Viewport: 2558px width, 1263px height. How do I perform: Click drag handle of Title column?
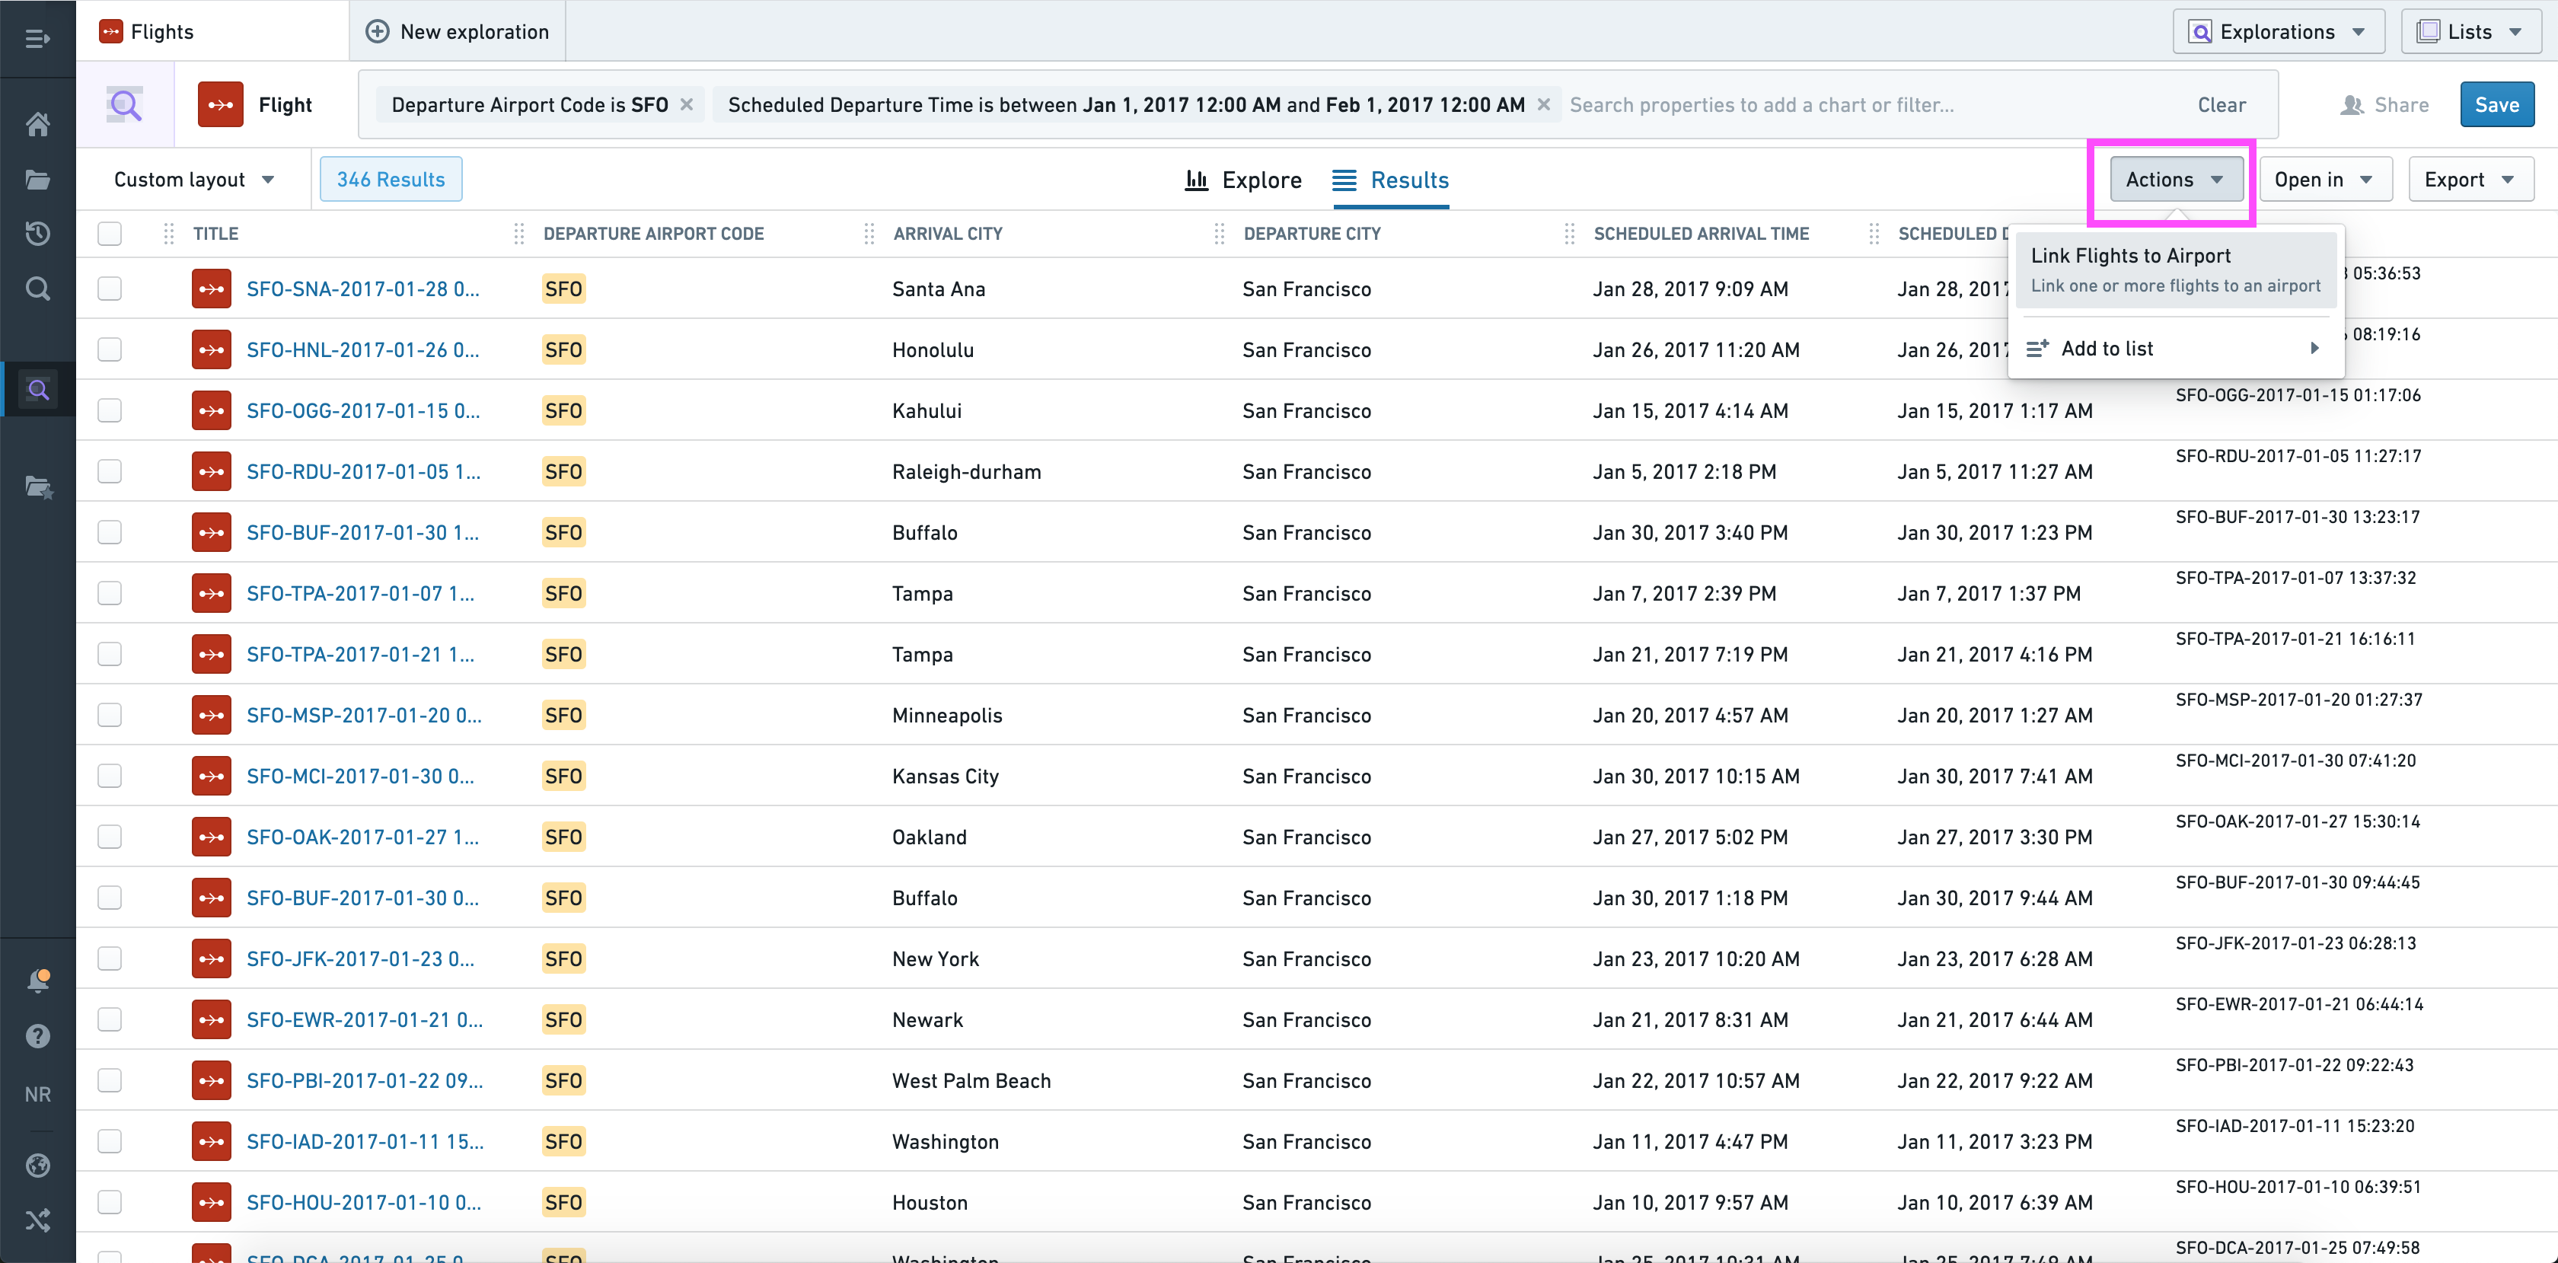tap(167, 233)
